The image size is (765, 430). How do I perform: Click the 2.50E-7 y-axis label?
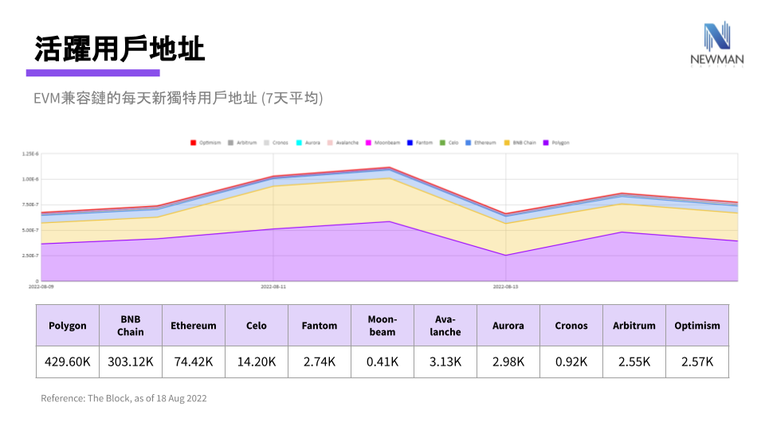tap(30, 256)
